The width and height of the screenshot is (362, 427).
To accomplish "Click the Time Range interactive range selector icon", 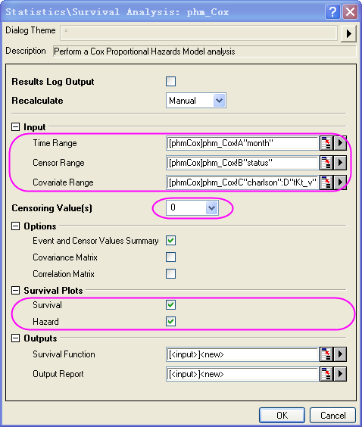I will 326,143.
